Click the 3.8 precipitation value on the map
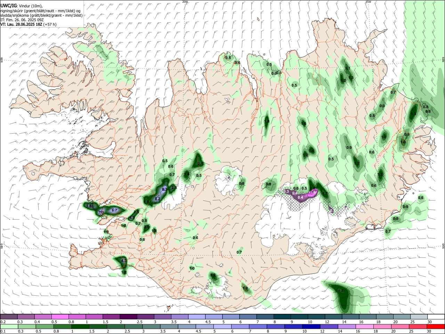Screen dimensions: 445x334 pos(89,206)
